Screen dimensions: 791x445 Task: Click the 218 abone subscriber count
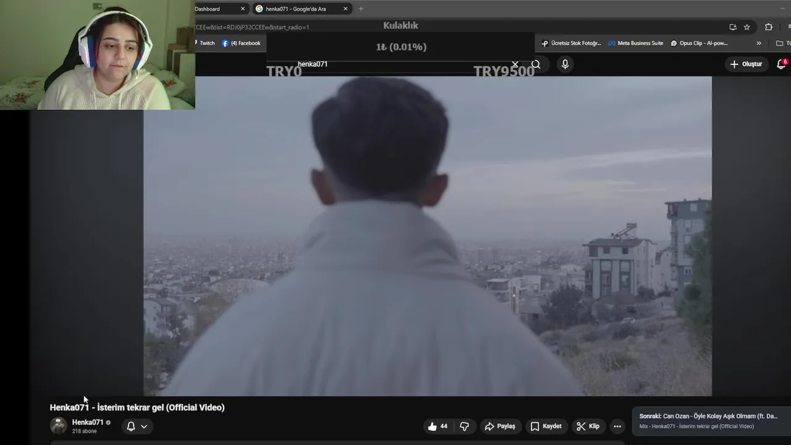click(84, 431)
